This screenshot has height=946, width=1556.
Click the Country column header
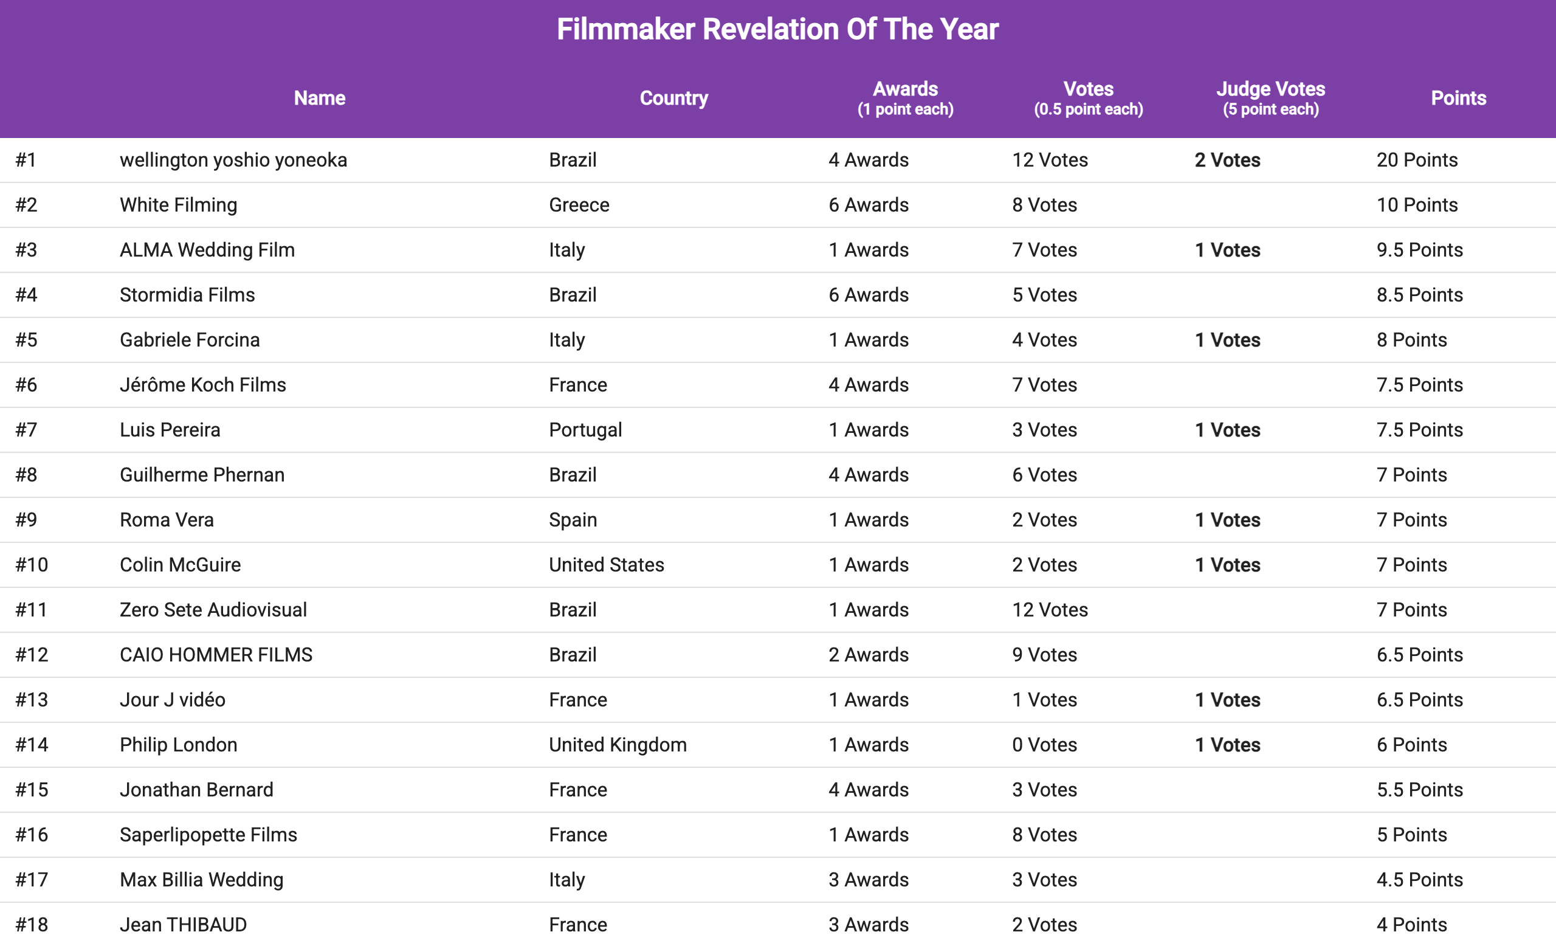click(x=674, y=98)
